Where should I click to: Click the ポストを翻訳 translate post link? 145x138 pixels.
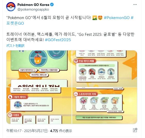[x=15, y=46]
